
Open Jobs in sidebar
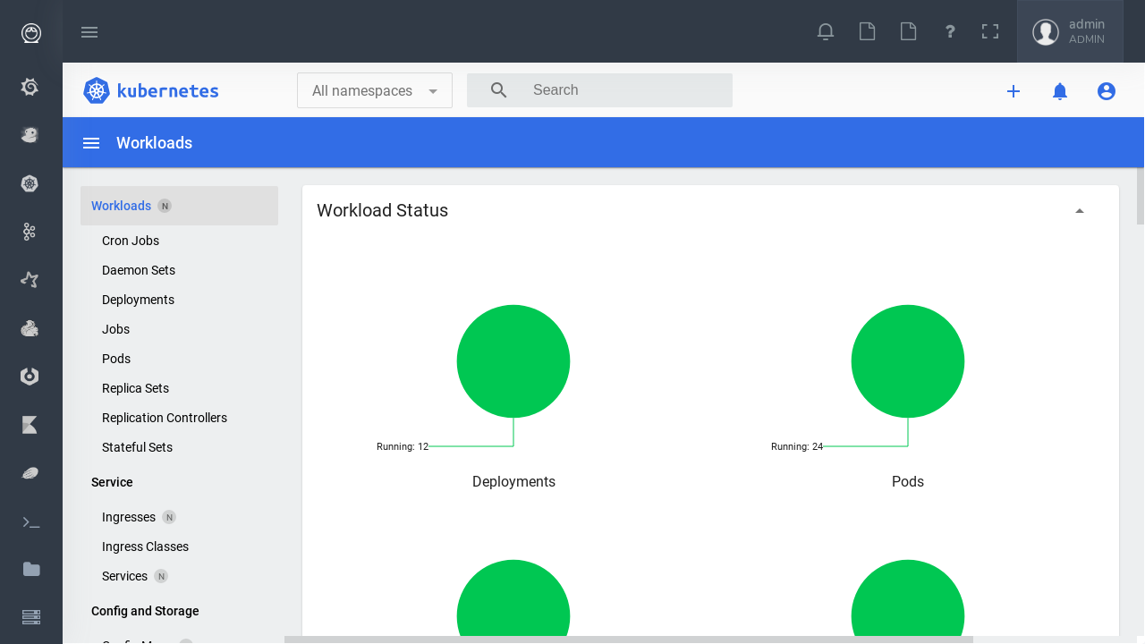pyautogui.click(x=115, y=329)
